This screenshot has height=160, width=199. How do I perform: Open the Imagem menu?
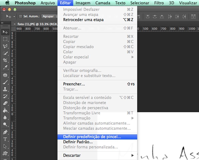point(83,3)
